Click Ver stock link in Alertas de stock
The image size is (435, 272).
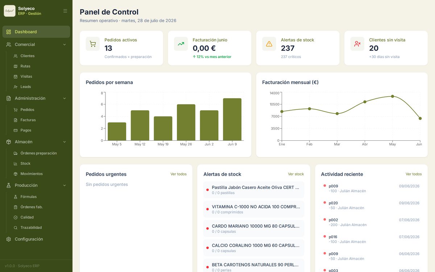(x=296, y=174)
